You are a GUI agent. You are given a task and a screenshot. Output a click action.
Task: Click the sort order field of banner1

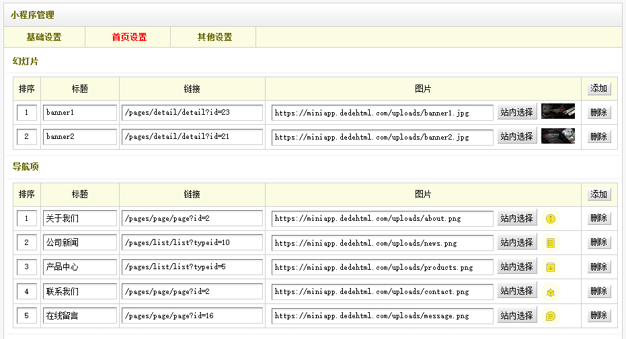(27, 113)
